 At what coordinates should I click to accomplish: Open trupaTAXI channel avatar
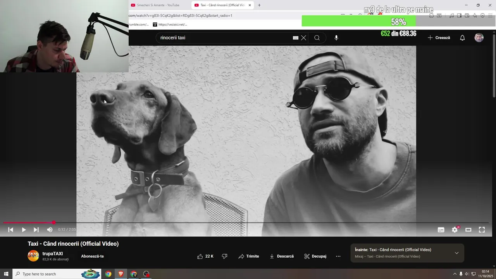33,256
